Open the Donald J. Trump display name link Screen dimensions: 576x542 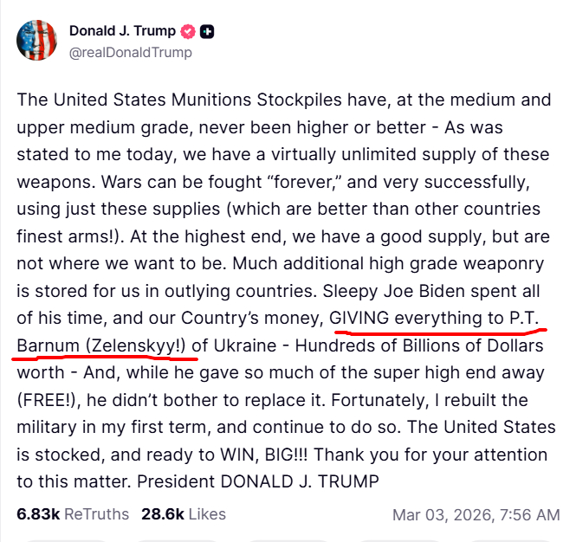click(121, 32)
